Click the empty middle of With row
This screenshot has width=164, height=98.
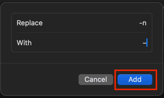(x=87, y=43)
